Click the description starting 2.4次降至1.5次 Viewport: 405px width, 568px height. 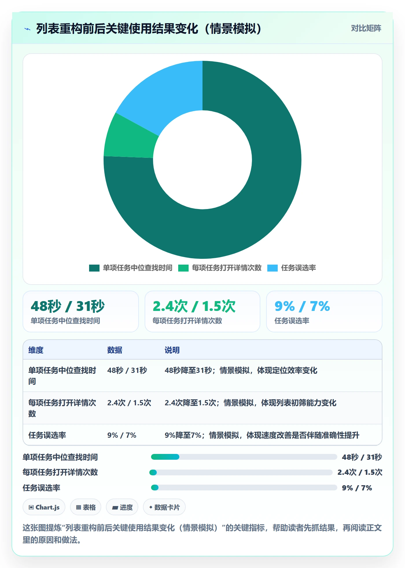tap(251, 403)
